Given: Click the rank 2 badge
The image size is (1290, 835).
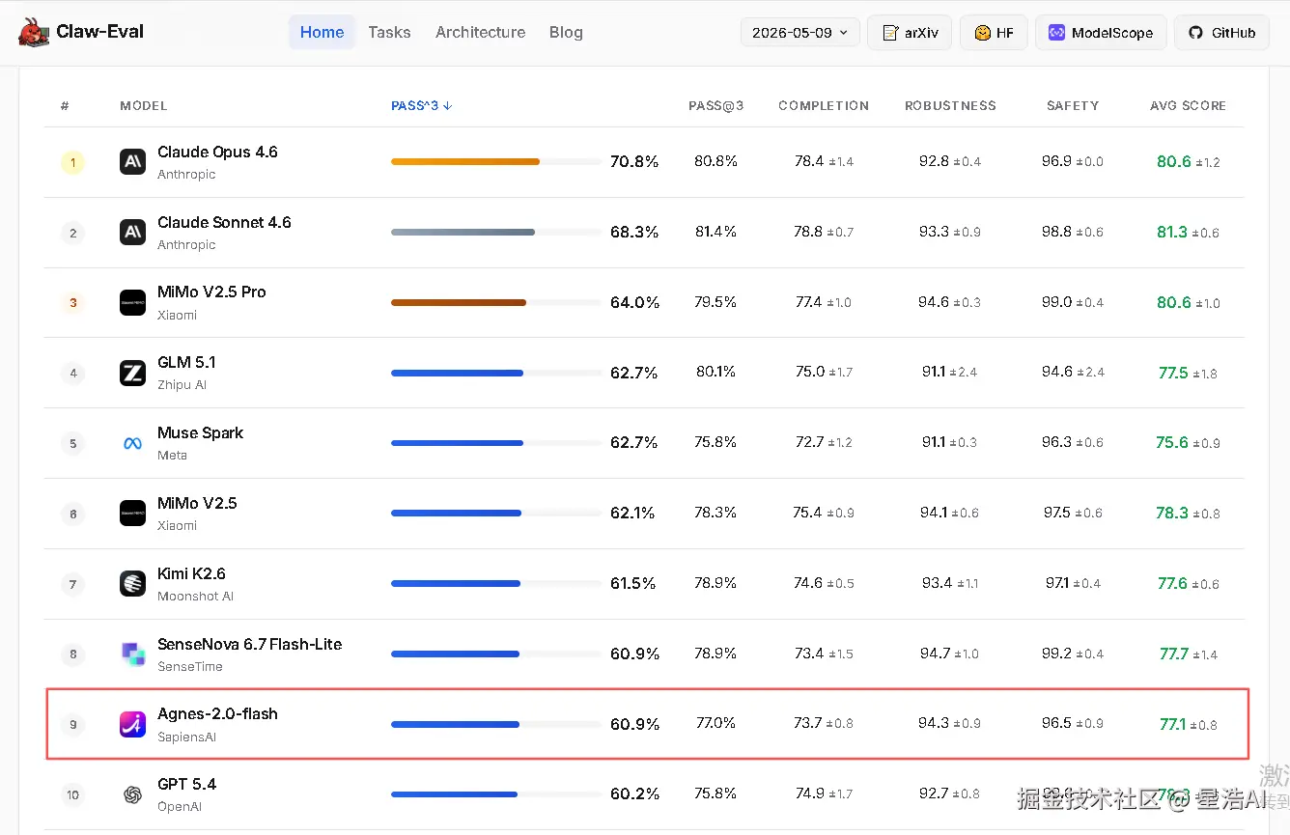Looking at the screenshot, I should coord(72,233).
